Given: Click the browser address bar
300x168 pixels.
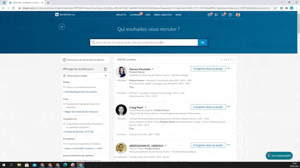Looking at the screenshot, I should [147, 8].
